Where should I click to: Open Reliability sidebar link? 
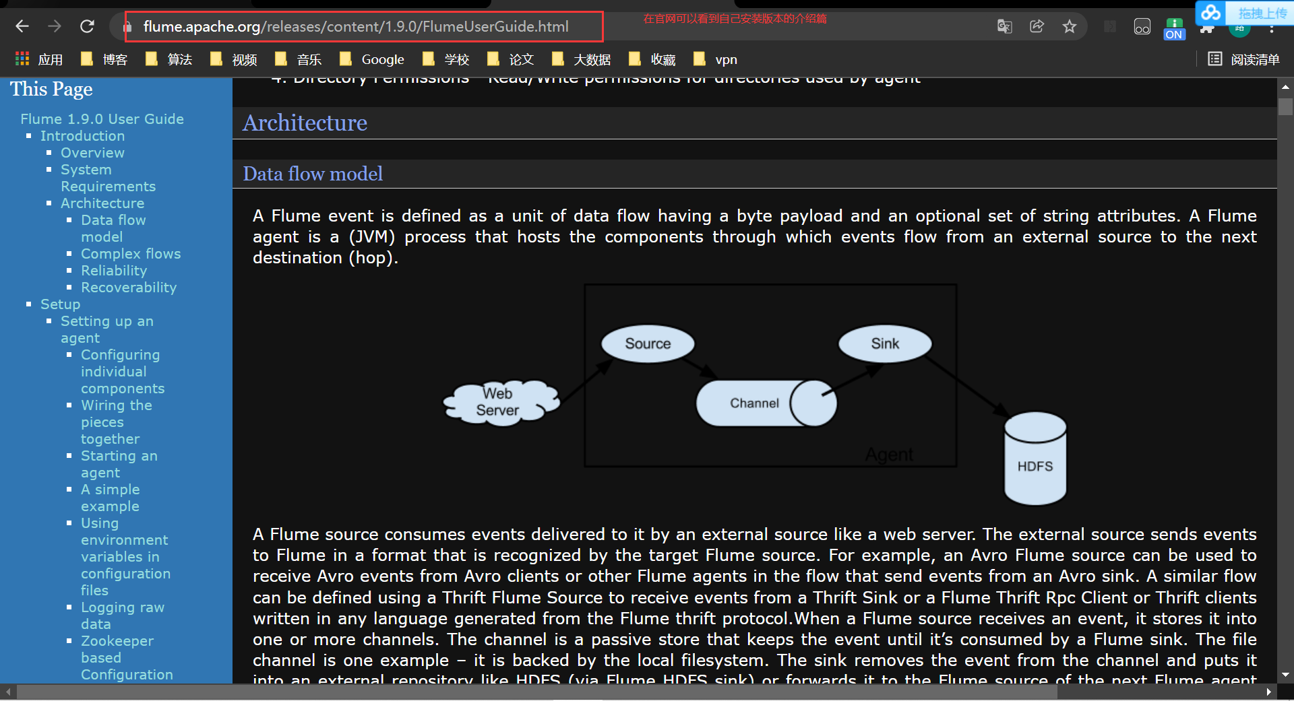coord(114,271)
